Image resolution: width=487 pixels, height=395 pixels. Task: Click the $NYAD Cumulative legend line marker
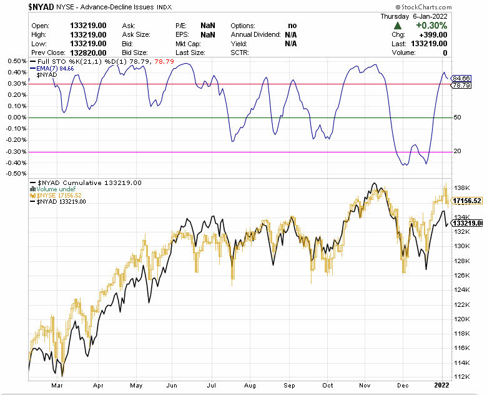[x=31, y=182]
